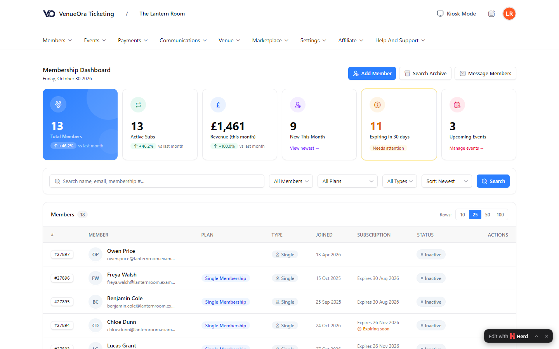This screenshot has height=349, width=559.
Task: Open the Communications navigation menu
Action: (183, 40)
